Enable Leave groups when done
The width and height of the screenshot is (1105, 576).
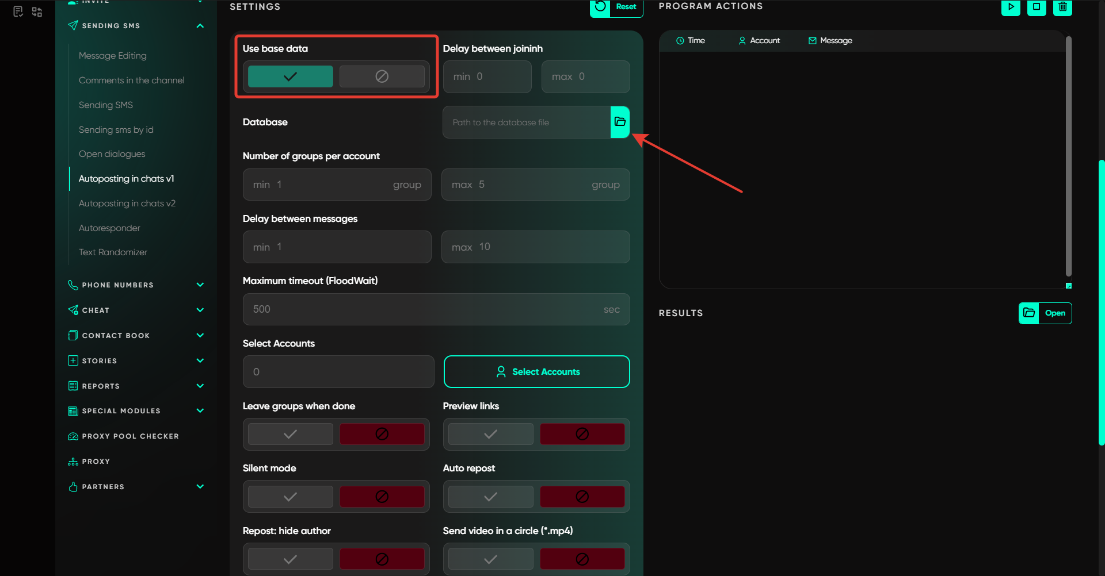[291, 434]
